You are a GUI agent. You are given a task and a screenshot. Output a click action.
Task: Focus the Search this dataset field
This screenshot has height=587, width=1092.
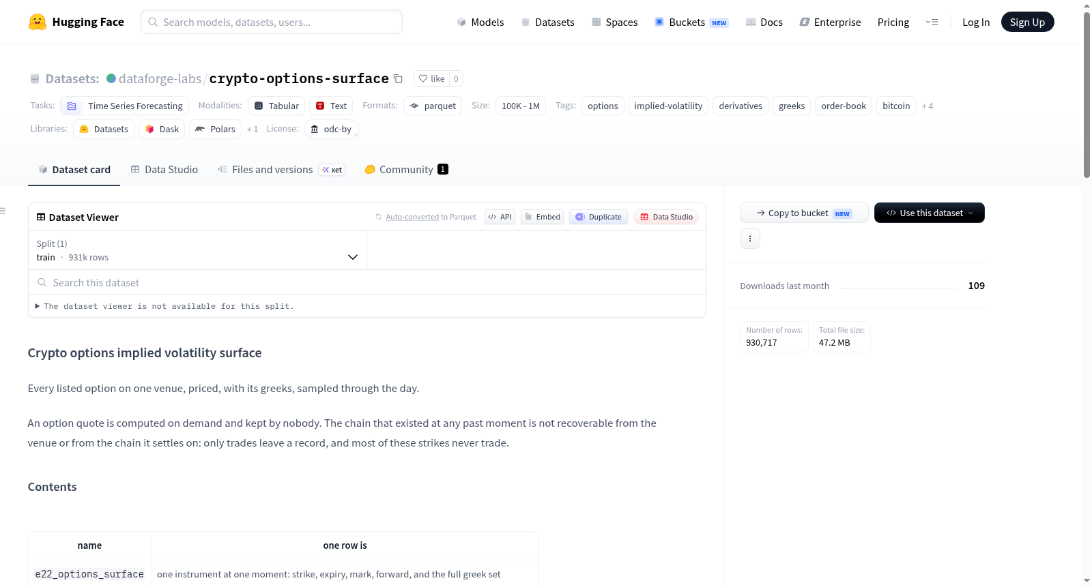367,282
